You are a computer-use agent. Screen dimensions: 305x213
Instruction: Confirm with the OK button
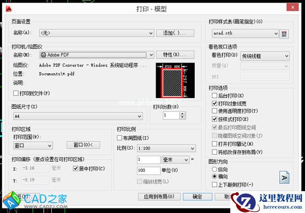coord(197,197)
